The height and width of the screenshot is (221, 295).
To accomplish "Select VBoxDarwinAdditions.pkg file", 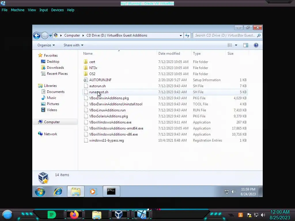I will [165, 98].
